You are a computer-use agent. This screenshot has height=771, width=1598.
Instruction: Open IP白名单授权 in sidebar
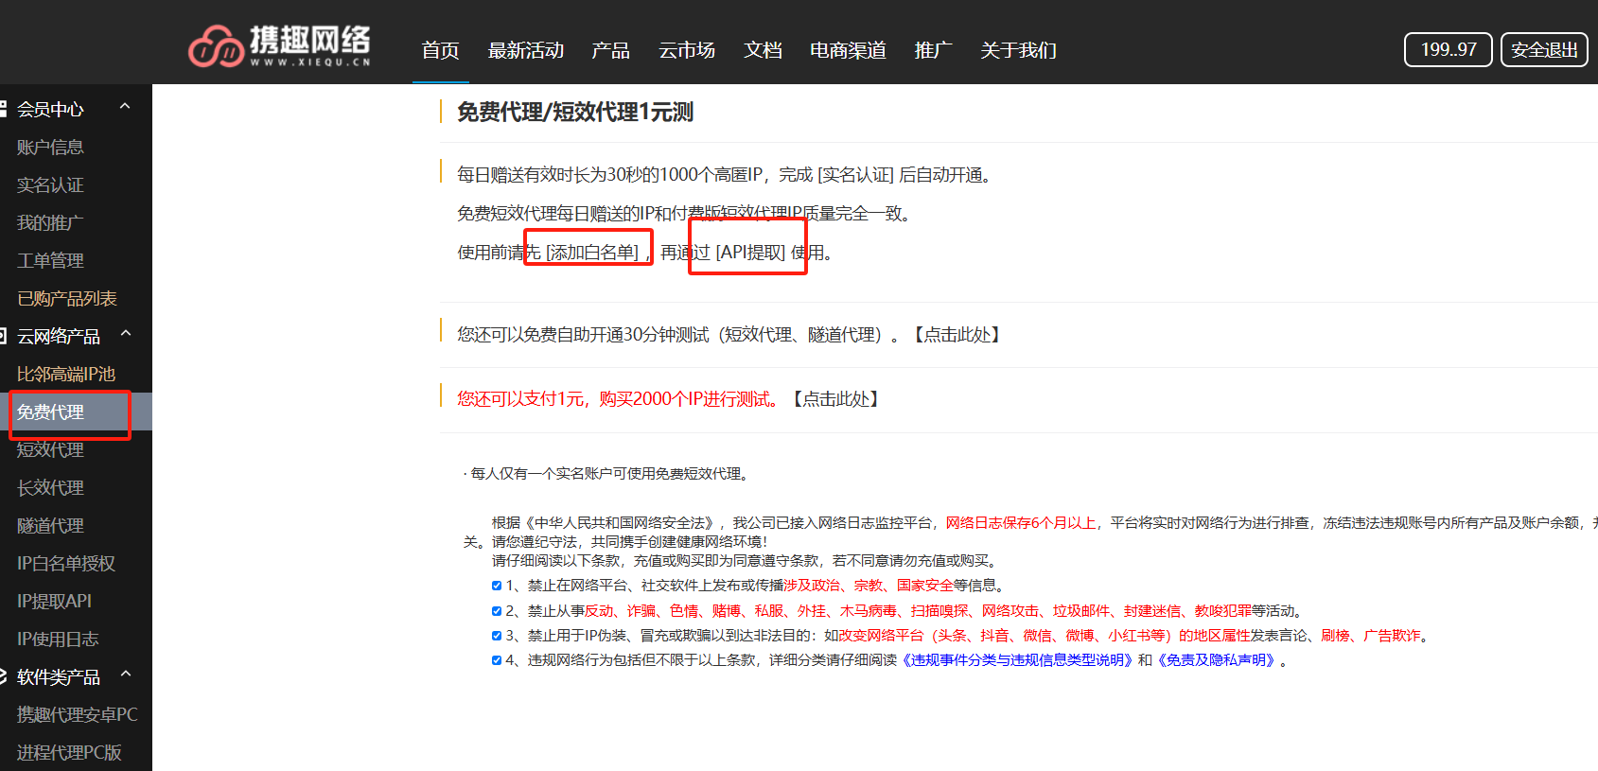(x=65, y=563)
